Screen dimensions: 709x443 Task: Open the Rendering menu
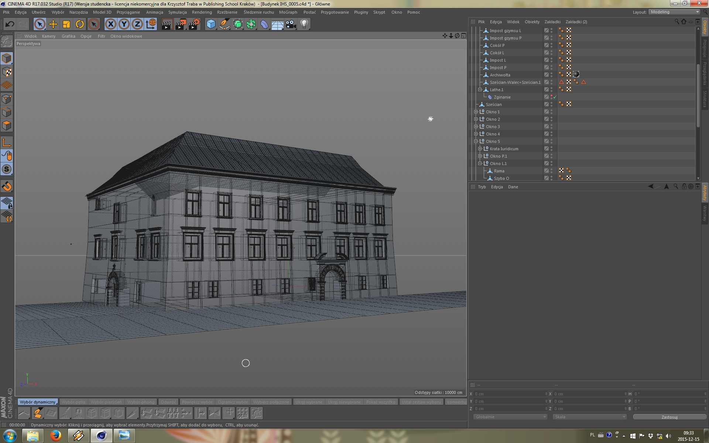tap(202, 12)
